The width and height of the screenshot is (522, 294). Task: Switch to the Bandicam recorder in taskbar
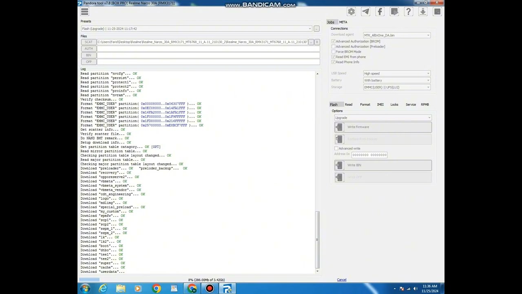click(210, 289)
